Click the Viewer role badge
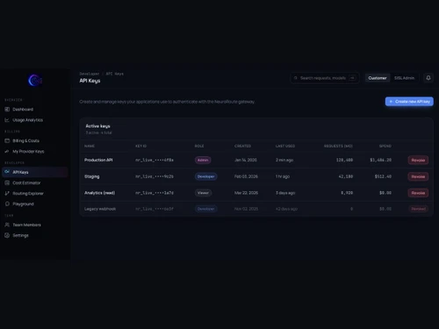 pyautogui.click(x=203, y=193)
